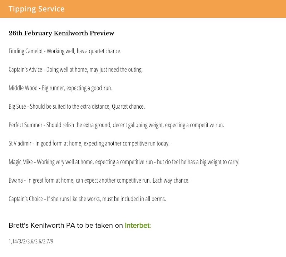Click the Big Suze horse name
This screenshot has width=286, height=257.
(x=17, y=107)
